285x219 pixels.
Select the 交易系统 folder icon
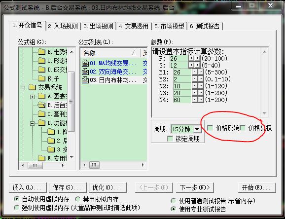pos(32,87)
